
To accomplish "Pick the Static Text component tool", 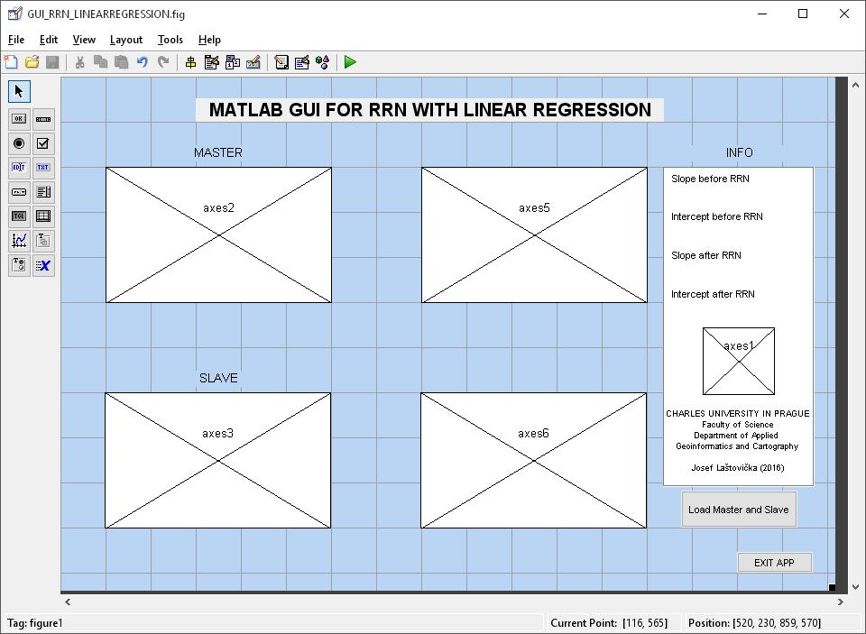I will (43, 168).
